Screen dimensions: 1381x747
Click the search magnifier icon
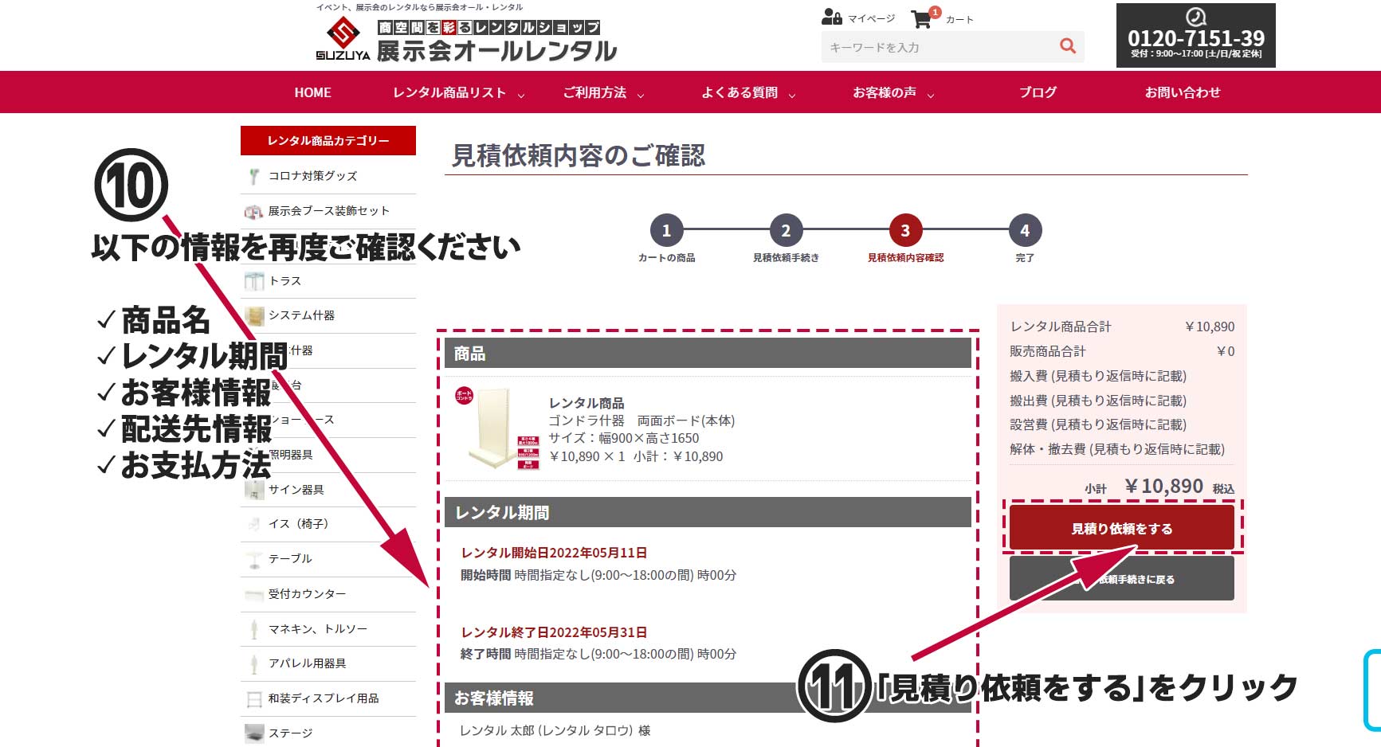tap(1068, 46)
